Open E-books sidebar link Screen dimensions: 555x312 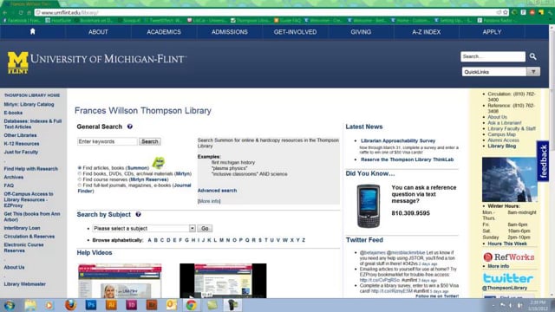pos(13,113)
